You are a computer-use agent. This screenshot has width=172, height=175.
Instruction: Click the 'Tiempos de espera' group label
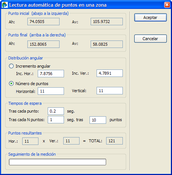[x=25, y=103]
